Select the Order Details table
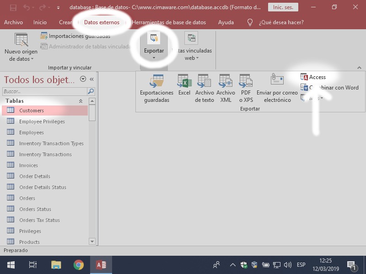This screenshot has height=274, width=366. click(34, 176)
